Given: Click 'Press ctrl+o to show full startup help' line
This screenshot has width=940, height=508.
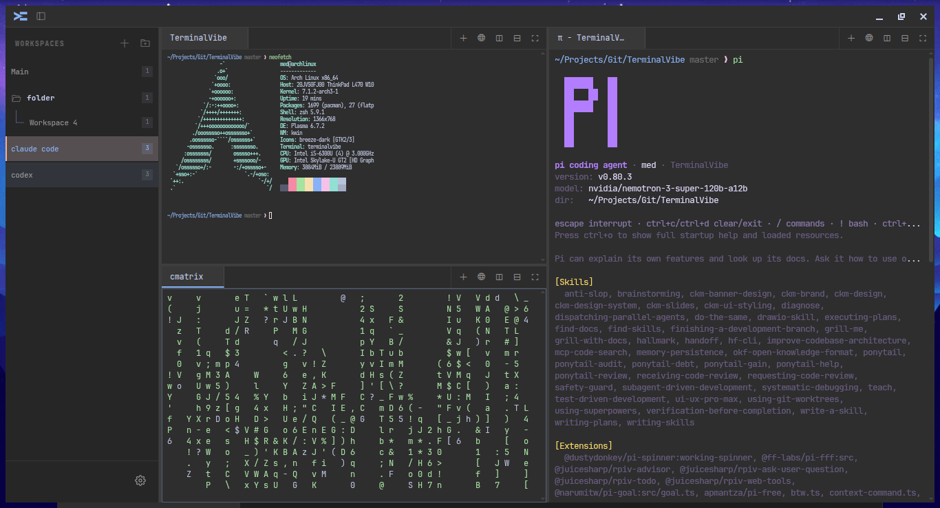Looking at the screenshot, I should pos(698,235).
